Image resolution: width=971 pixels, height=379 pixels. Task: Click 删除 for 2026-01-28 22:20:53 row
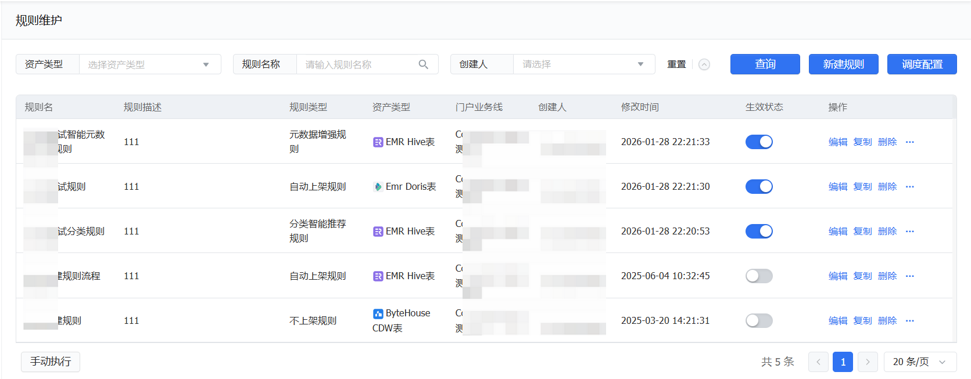point(887,232)
